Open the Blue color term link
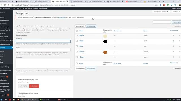Screen dimensions: 181x101 (81, 46)
